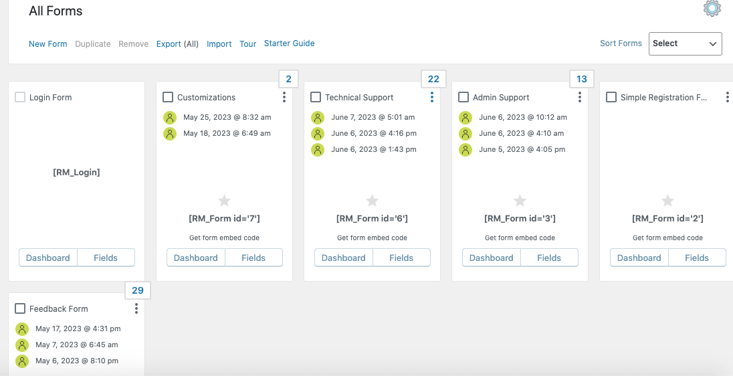
Task: Click the user avatar beside June 7, 2023 submission
Action: point(318,118)
